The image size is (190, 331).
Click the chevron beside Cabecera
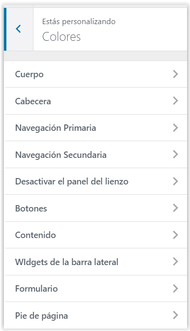[x=175, y=101]
